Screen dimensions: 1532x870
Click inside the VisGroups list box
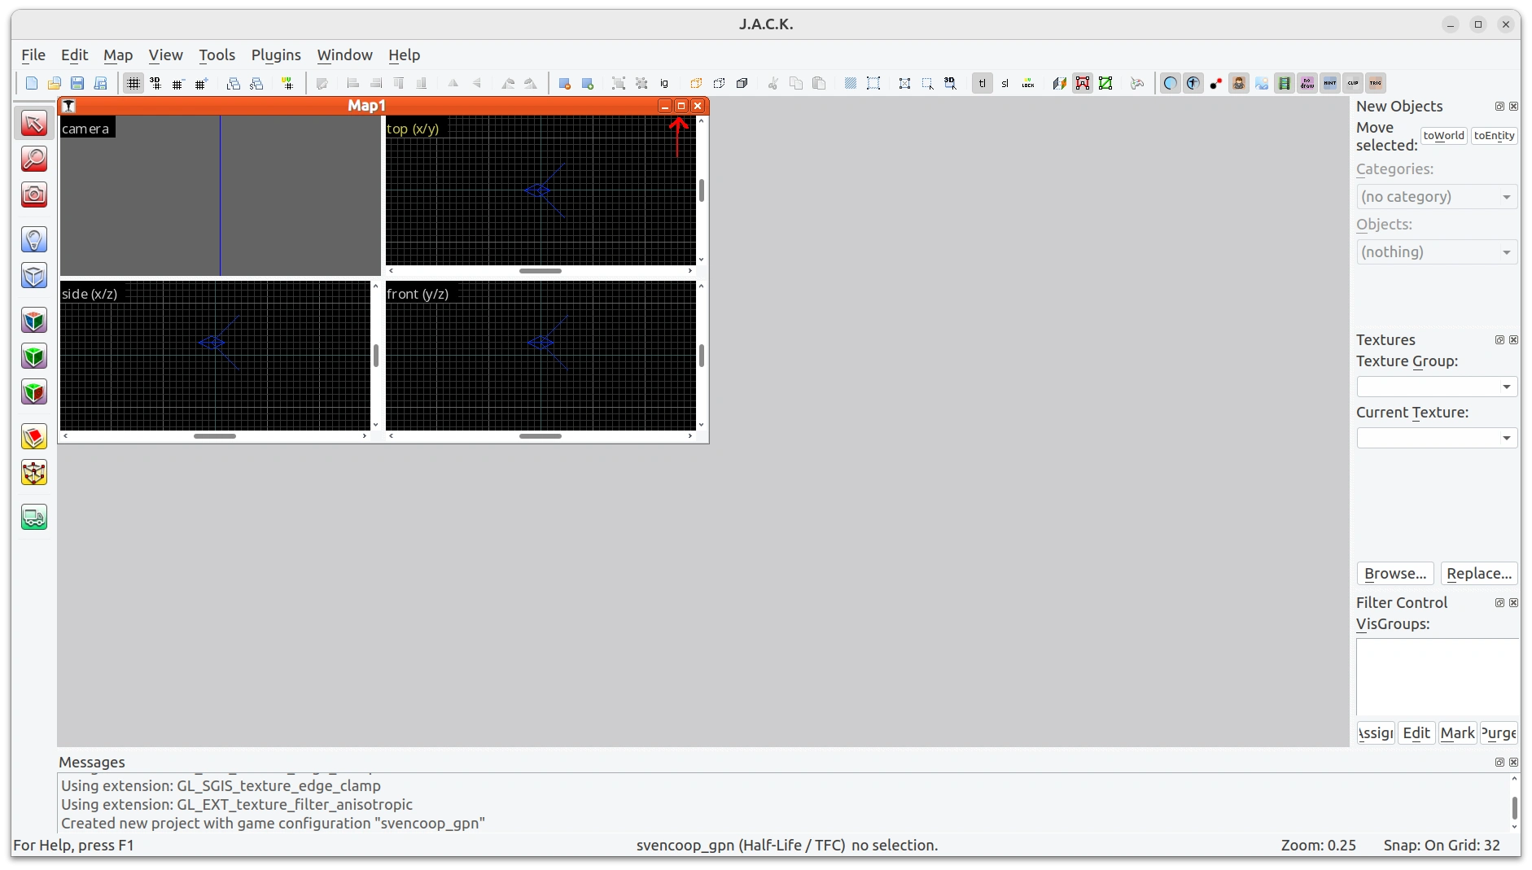point(1437,676)
